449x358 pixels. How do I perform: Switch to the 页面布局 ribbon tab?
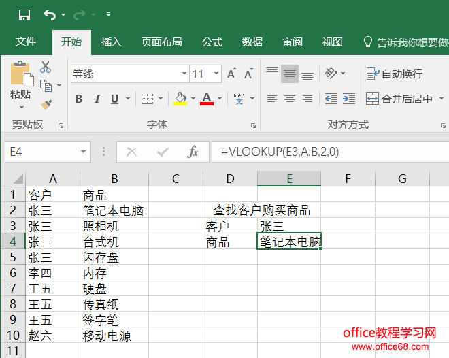click(162, 42)
